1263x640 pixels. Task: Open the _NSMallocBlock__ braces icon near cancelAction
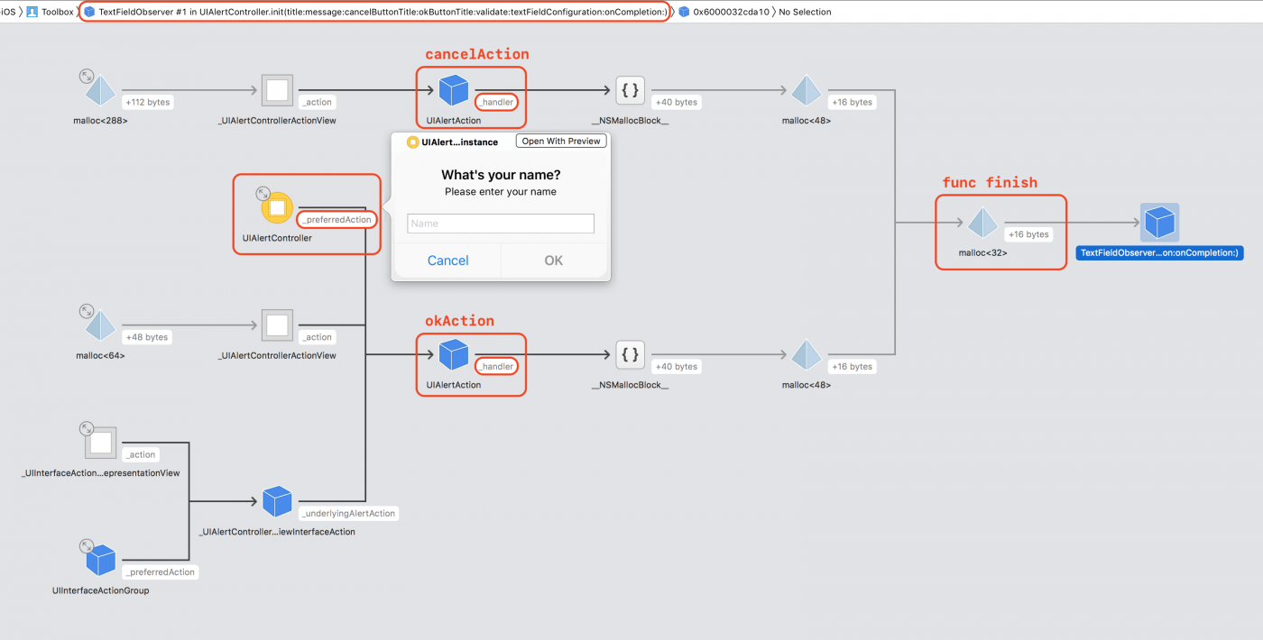point(630,90)
